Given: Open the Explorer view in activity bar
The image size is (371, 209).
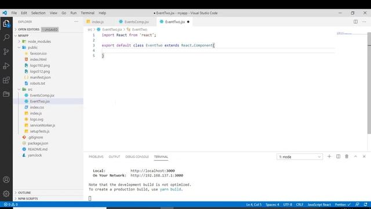Looking at the screenshot, I should tap(6, 23).
